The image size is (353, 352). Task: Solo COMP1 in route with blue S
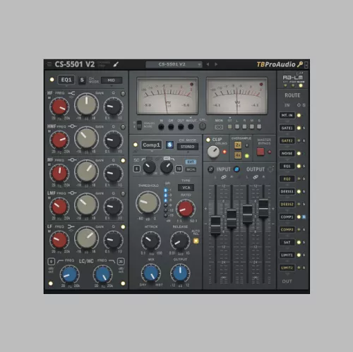[304, 217]
